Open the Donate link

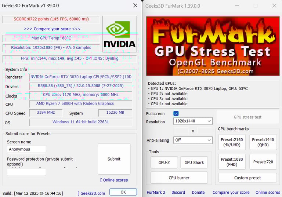198,192
